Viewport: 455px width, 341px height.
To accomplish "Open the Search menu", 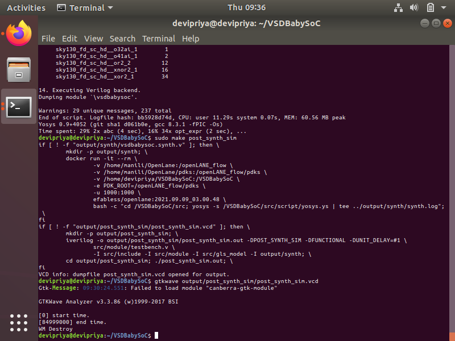I will 122,39.
